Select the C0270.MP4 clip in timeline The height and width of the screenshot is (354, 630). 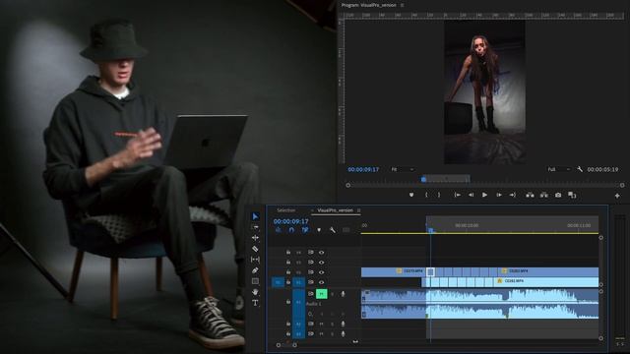click(393, 271)
